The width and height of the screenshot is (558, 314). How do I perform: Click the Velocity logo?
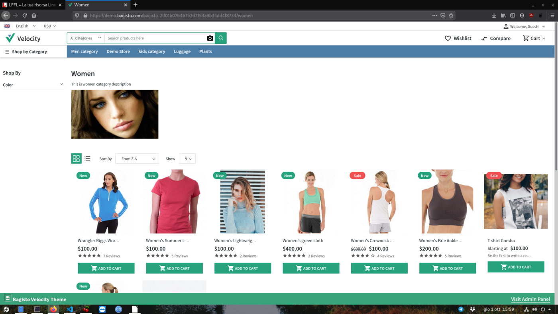click(x=23, y=38)
